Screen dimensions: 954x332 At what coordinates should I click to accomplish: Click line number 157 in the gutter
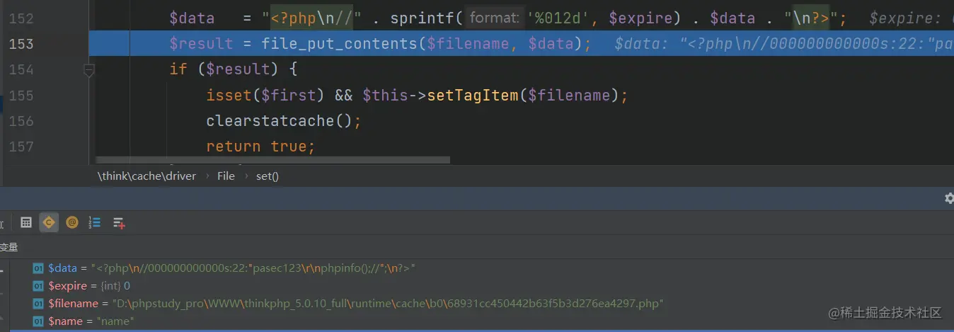tap(21, 146)
